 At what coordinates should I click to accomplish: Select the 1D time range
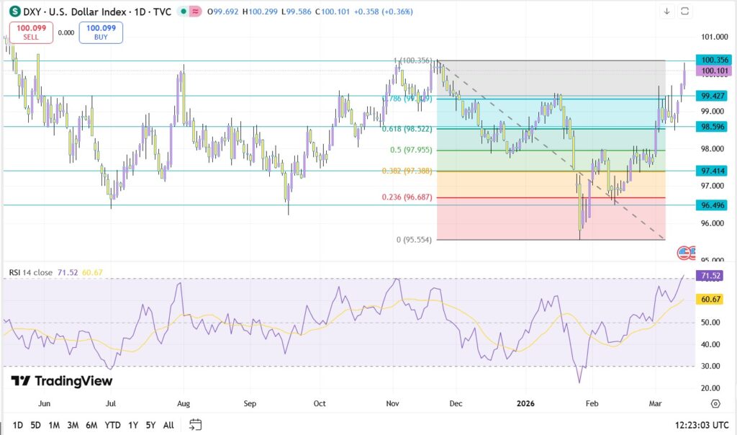tap(18, 425)
